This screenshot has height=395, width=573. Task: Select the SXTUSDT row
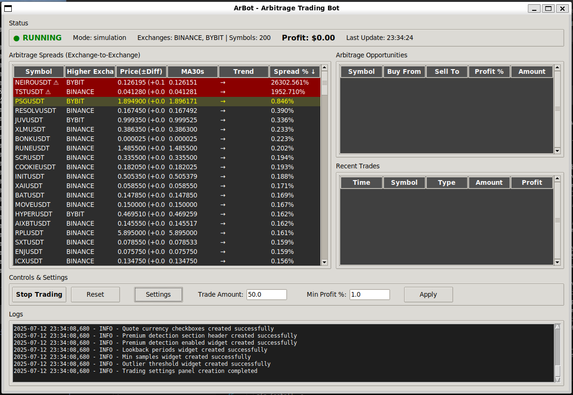(167, 242)
